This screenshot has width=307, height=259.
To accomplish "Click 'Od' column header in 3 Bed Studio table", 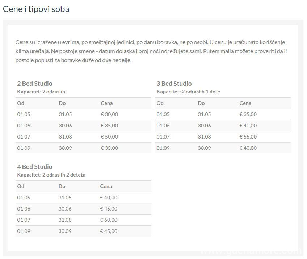I will pos(160,103).
